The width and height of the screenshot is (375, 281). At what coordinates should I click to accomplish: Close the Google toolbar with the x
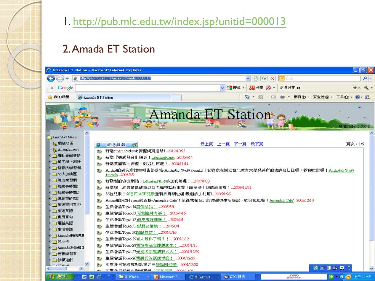coord(52,88)
